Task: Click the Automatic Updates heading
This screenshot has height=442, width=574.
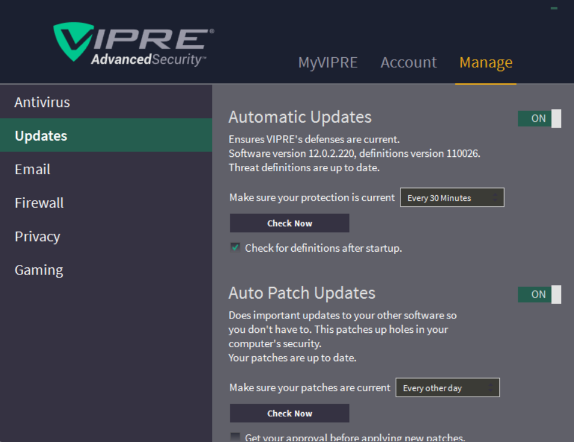Action: tap(300, 117)
